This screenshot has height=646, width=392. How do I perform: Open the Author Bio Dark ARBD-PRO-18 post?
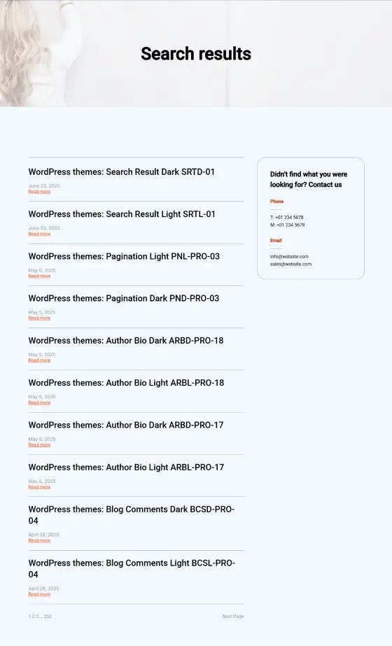coord(126,341)
